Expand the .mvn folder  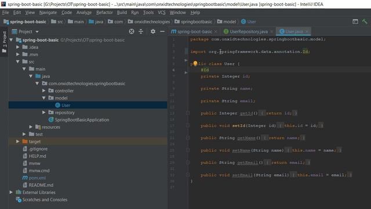(x=18, y=54)
